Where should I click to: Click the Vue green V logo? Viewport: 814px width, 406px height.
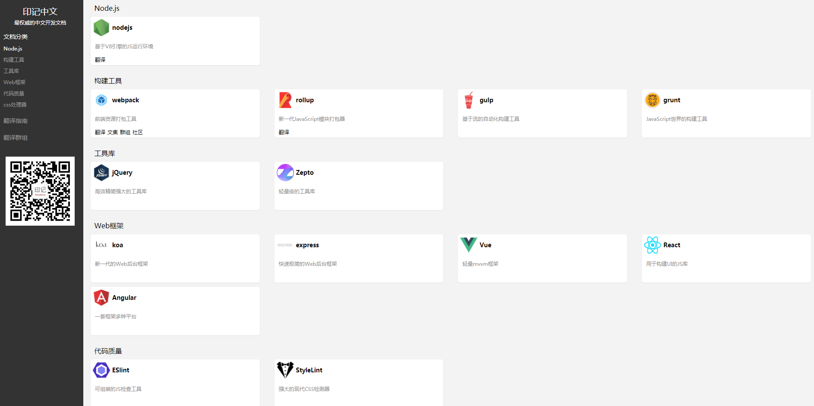[x=469, y=245]
